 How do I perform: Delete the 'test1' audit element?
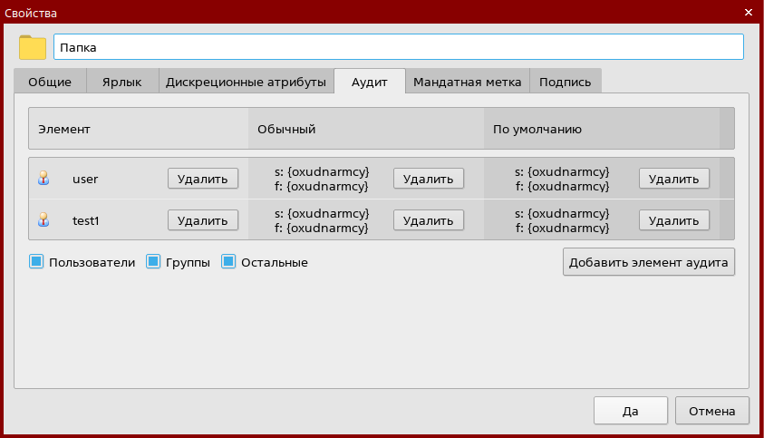[203, 219]
